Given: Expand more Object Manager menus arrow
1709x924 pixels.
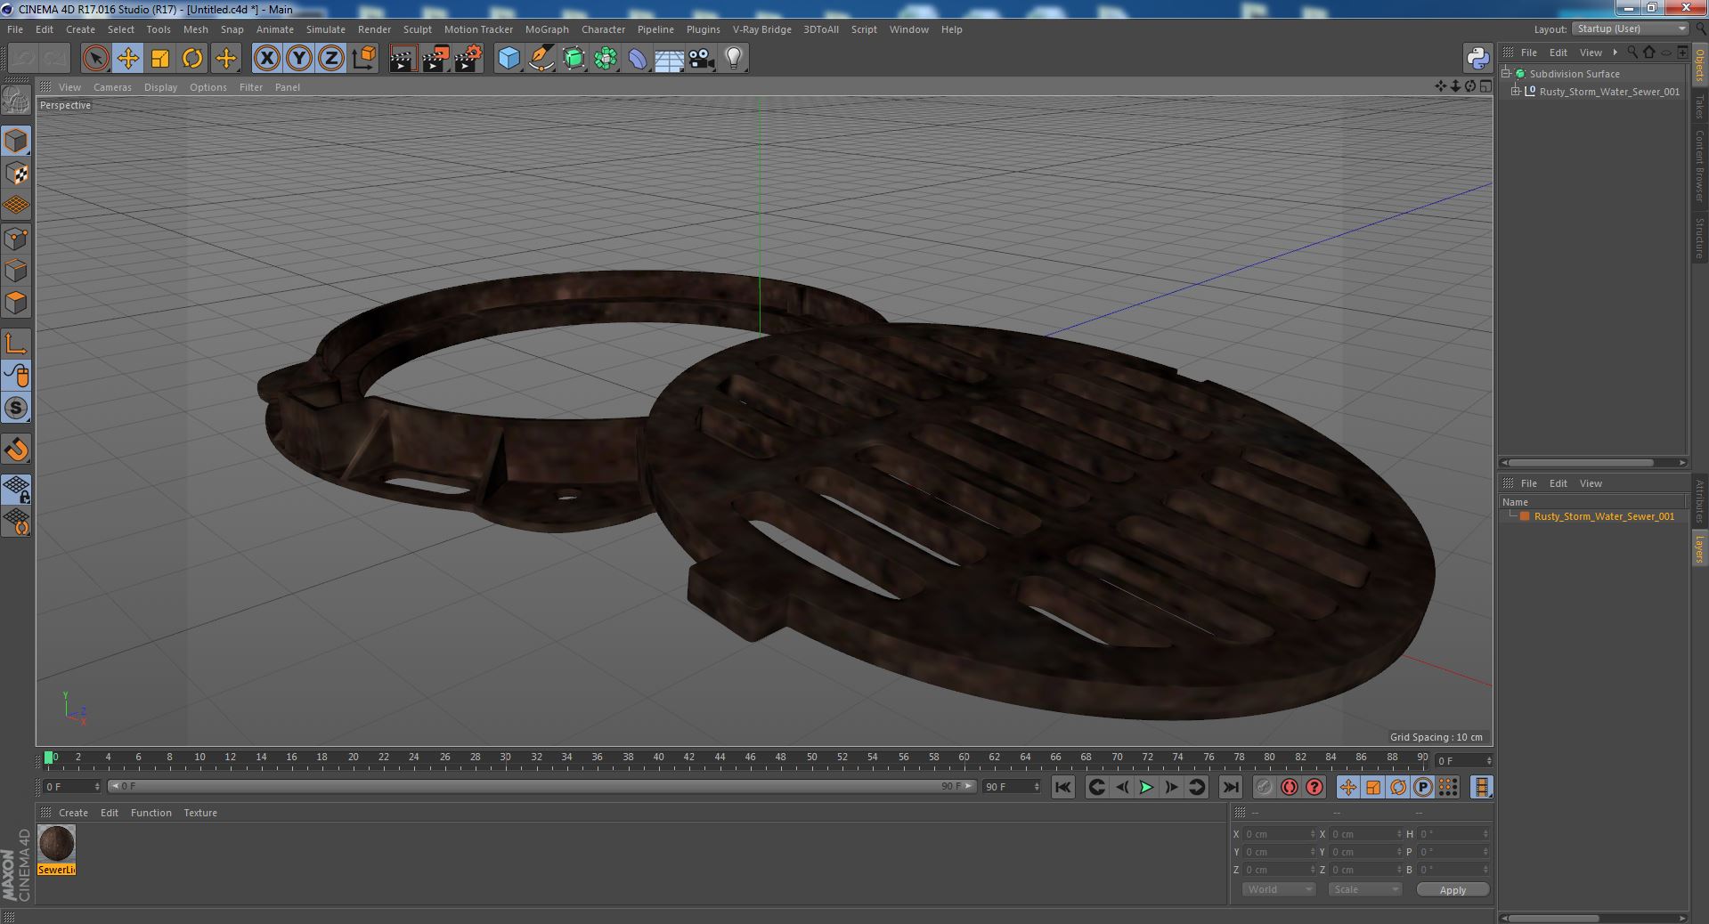Looking at the screenshot, I should point(1615,53).
